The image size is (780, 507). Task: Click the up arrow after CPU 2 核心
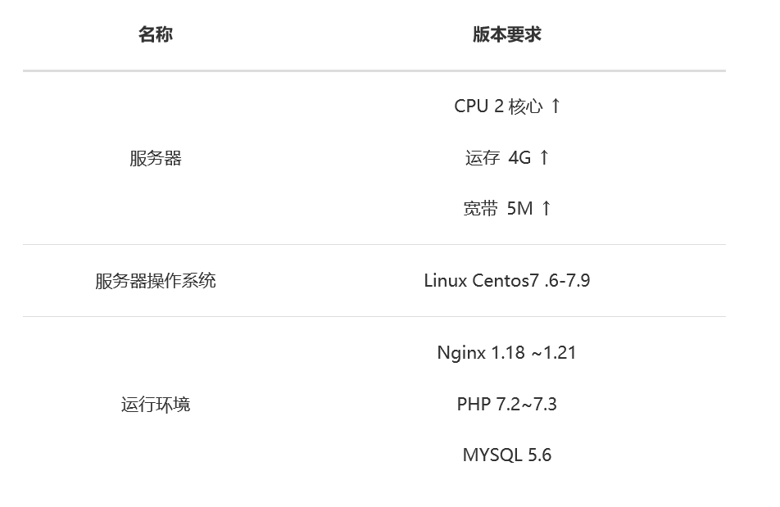pyautogui.click(x=556, y=106)
